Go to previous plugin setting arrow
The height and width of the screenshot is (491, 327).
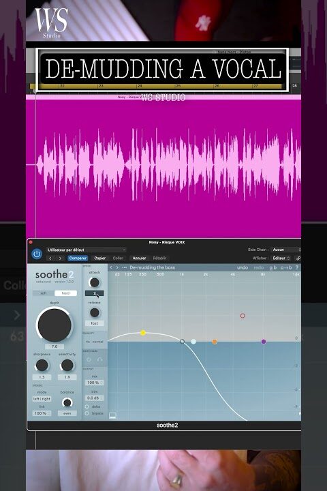(50, 258)
